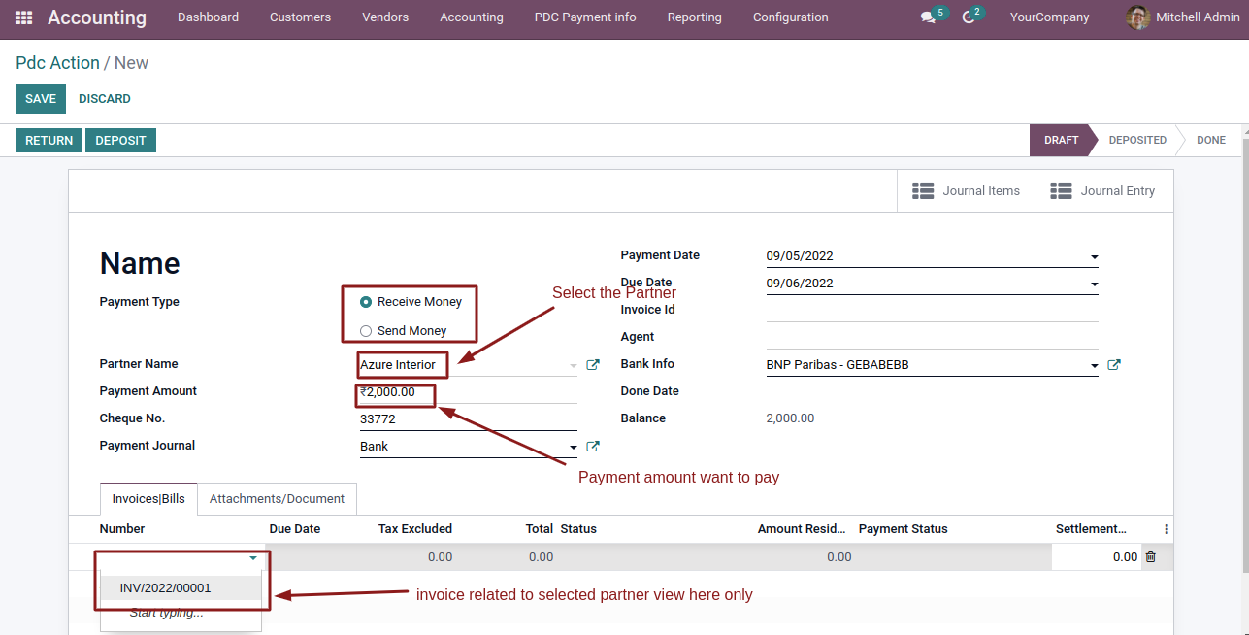
Task: Click DEPOSITED status stage
Action: tap(1137, 140)
